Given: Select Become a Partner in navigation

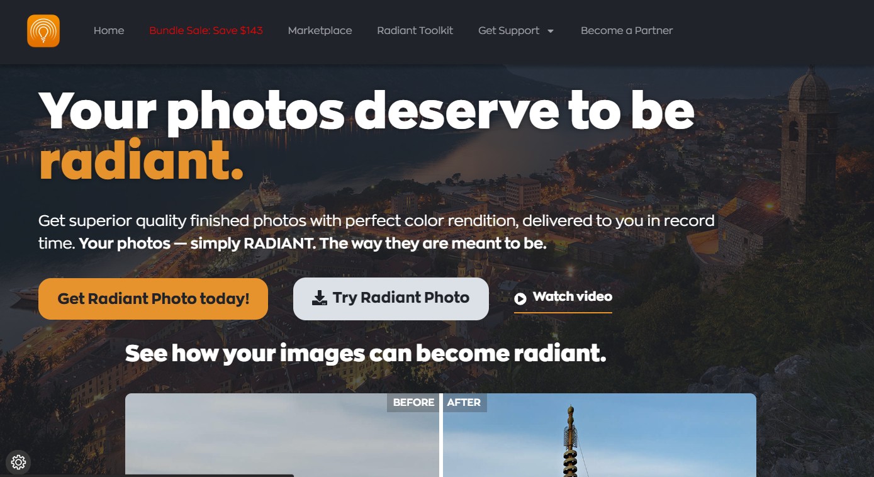Looking at the screenshot, I should click(627, 30).
